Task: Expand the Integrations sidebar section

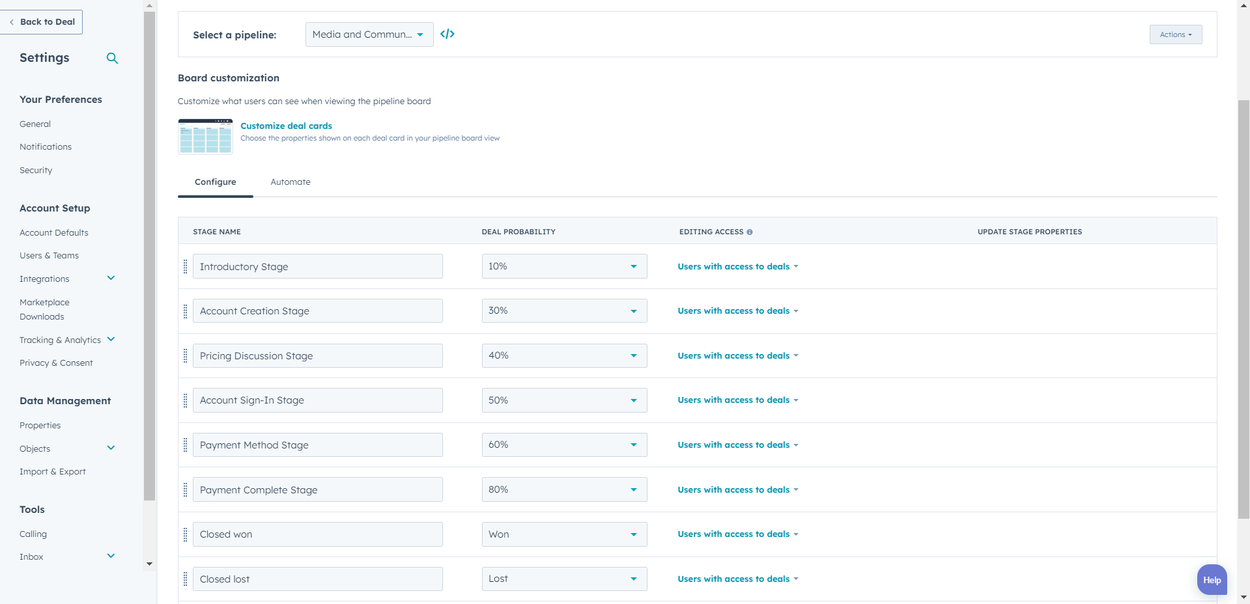Action: click(x=111, y=279)
